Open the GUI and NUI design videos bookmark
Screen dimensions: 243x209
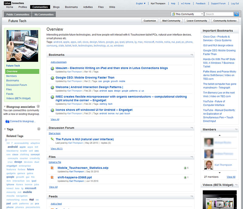(x=218, y=45)
